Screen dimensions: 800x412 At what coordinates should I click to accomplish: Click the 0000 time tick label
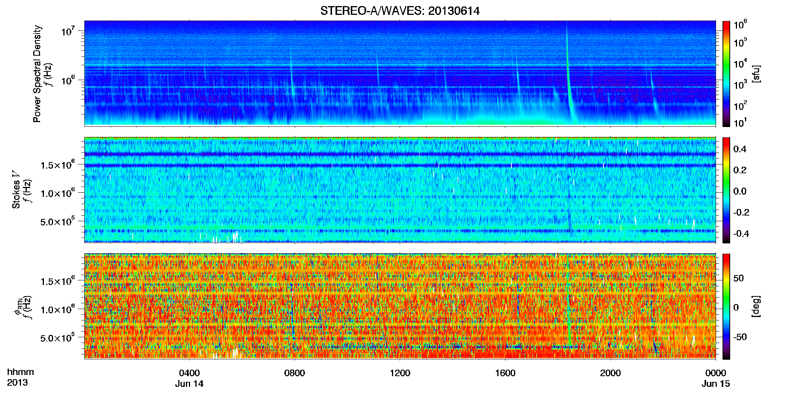716,373
